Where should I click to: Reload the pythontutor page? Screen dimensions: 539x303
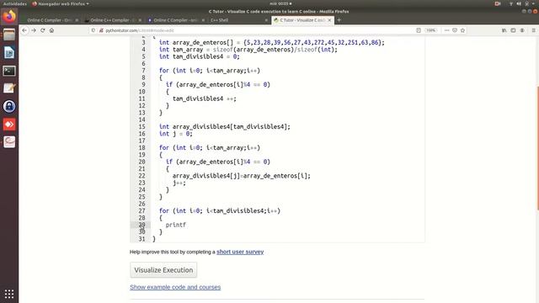43,30
